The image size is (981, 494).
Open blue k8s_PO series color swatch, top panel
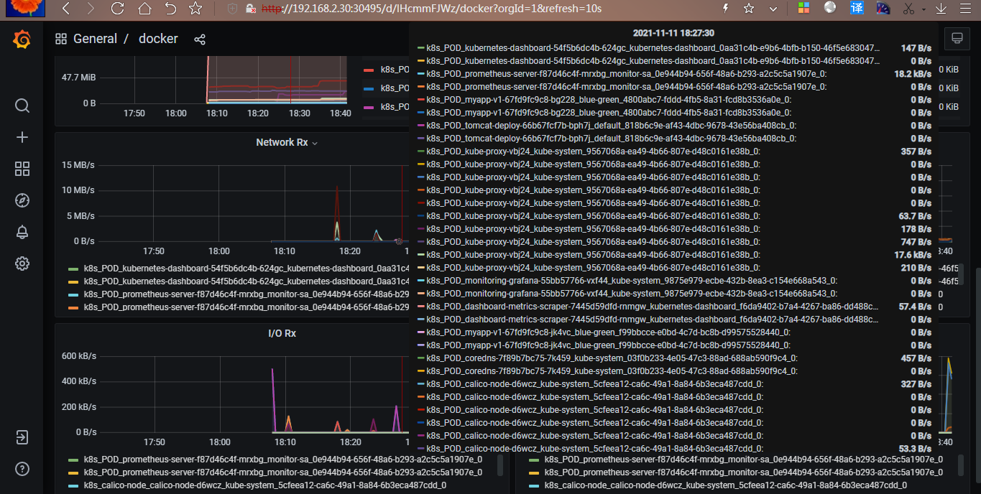pyautogui.click(x=369, y=88)
